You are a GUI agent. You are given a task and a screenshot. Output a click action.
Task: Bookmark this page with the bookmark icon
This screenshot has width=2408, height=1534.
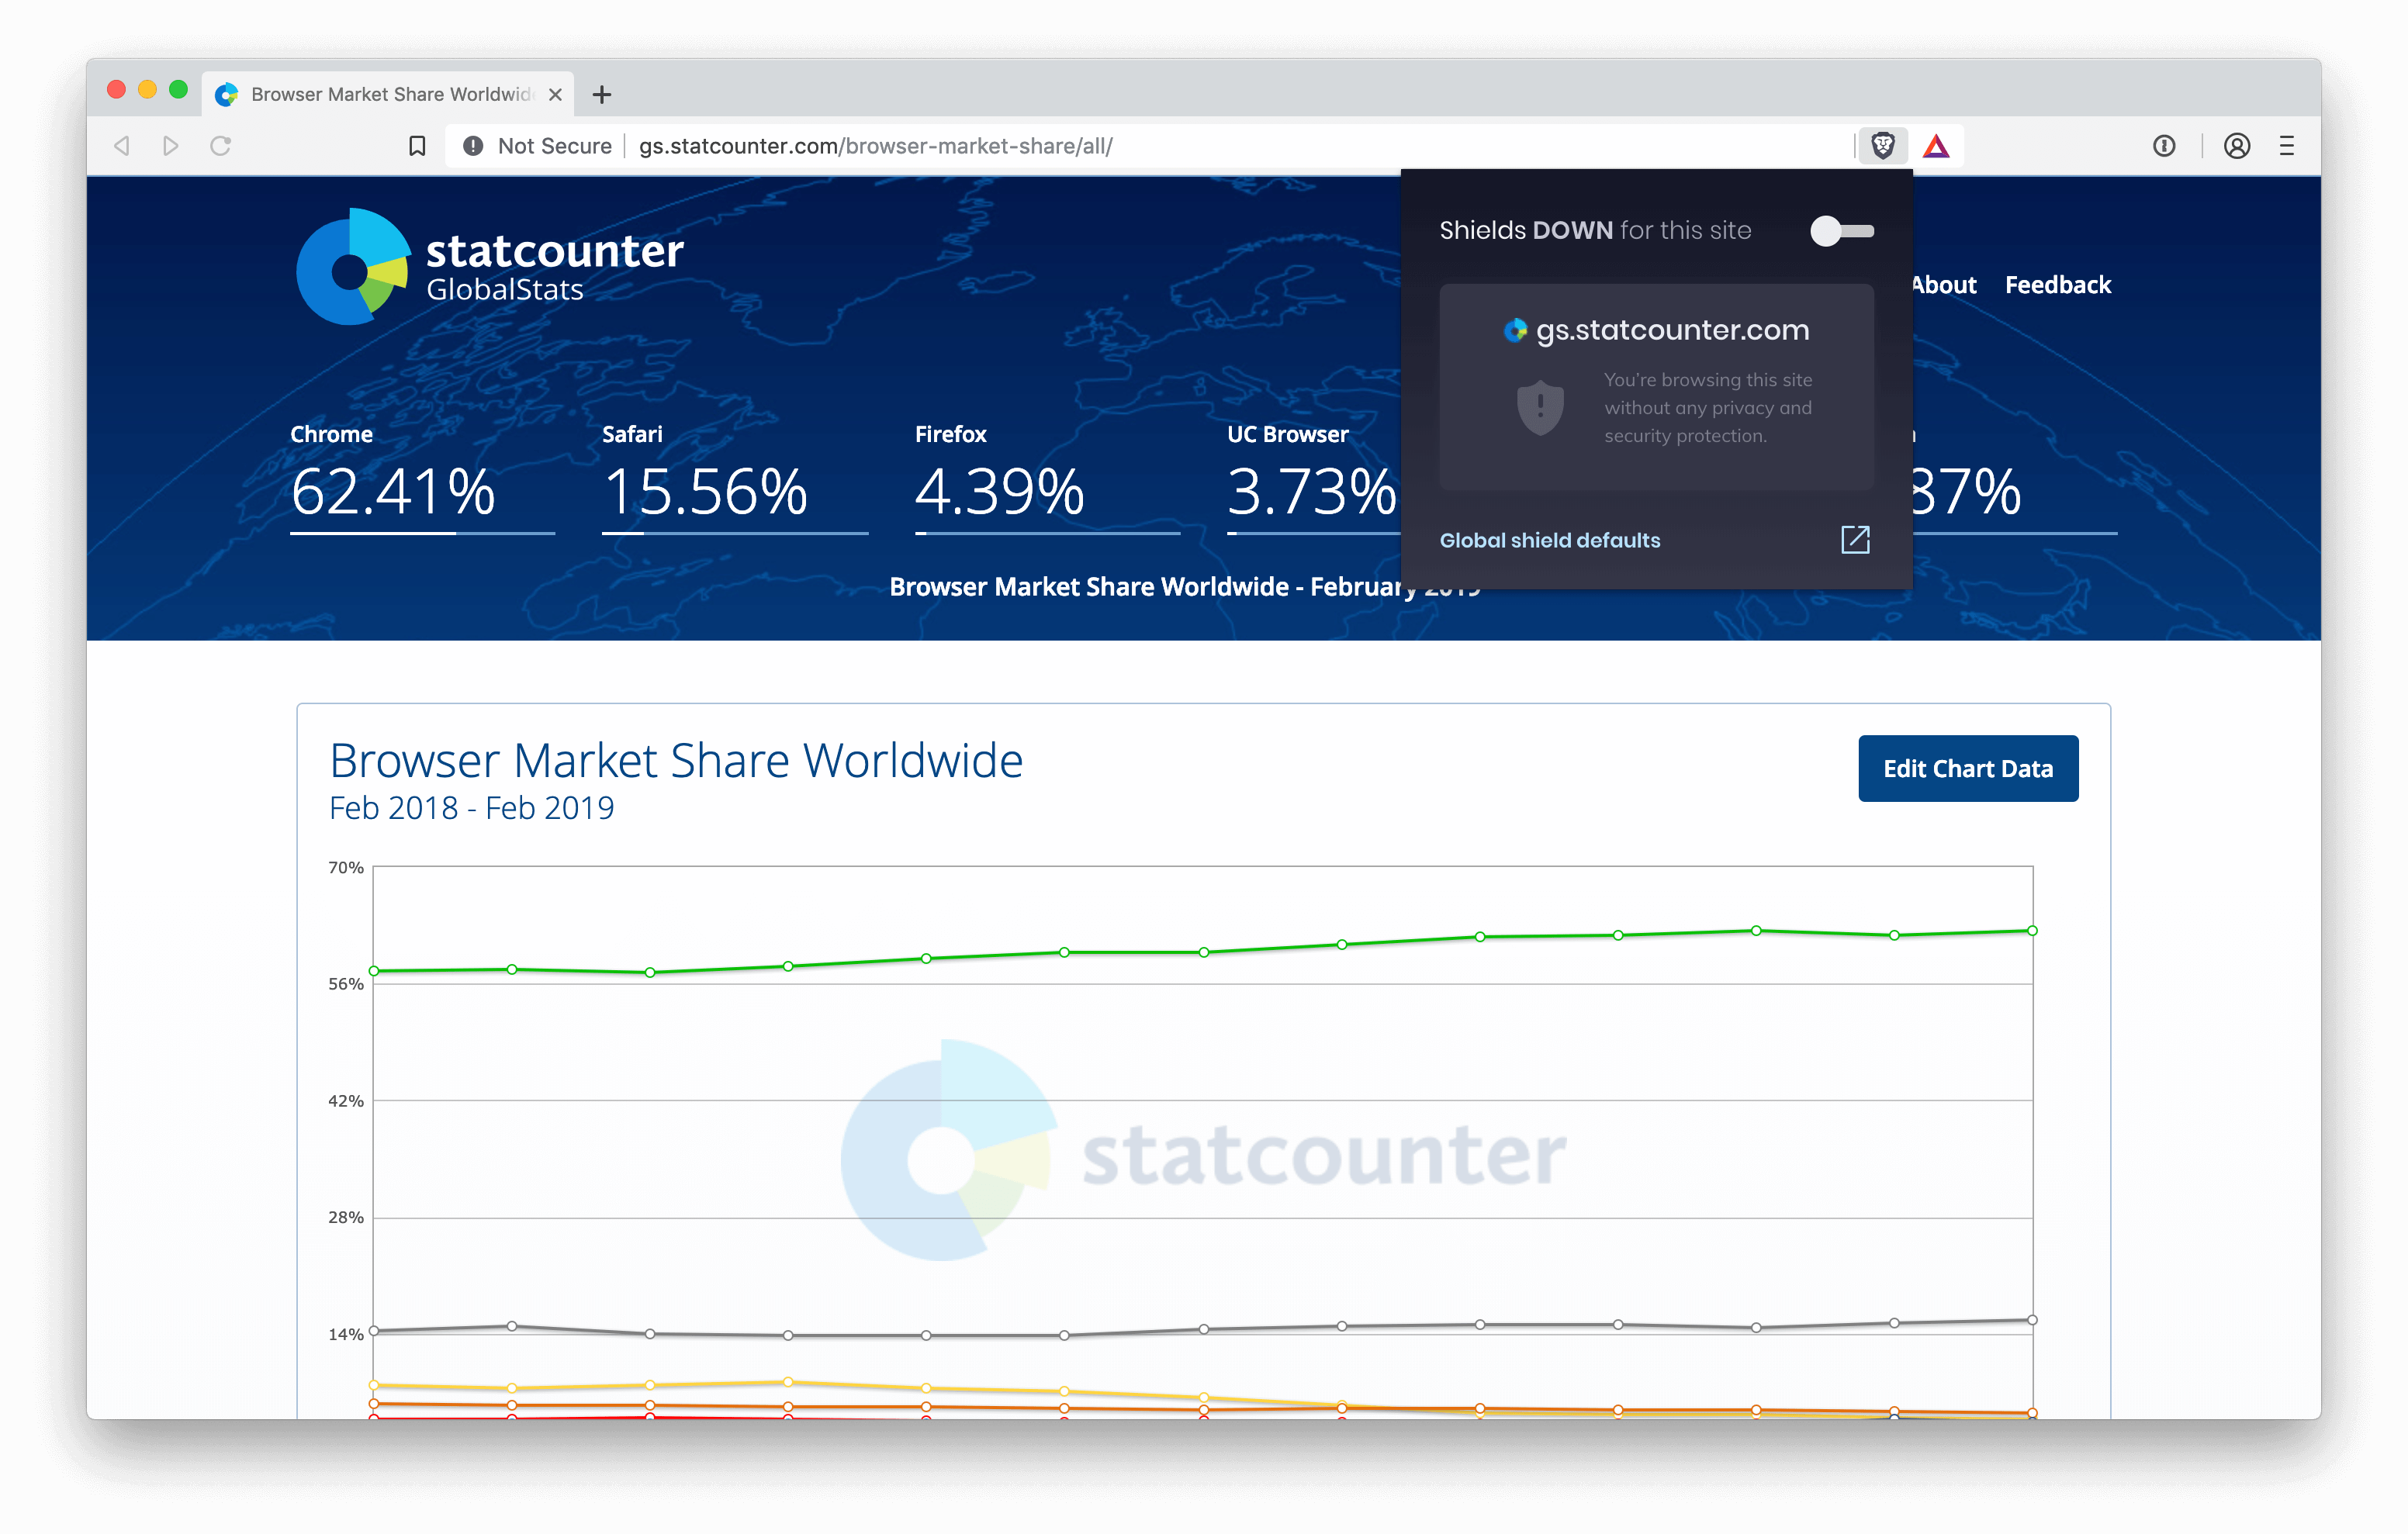click(417, 146)
